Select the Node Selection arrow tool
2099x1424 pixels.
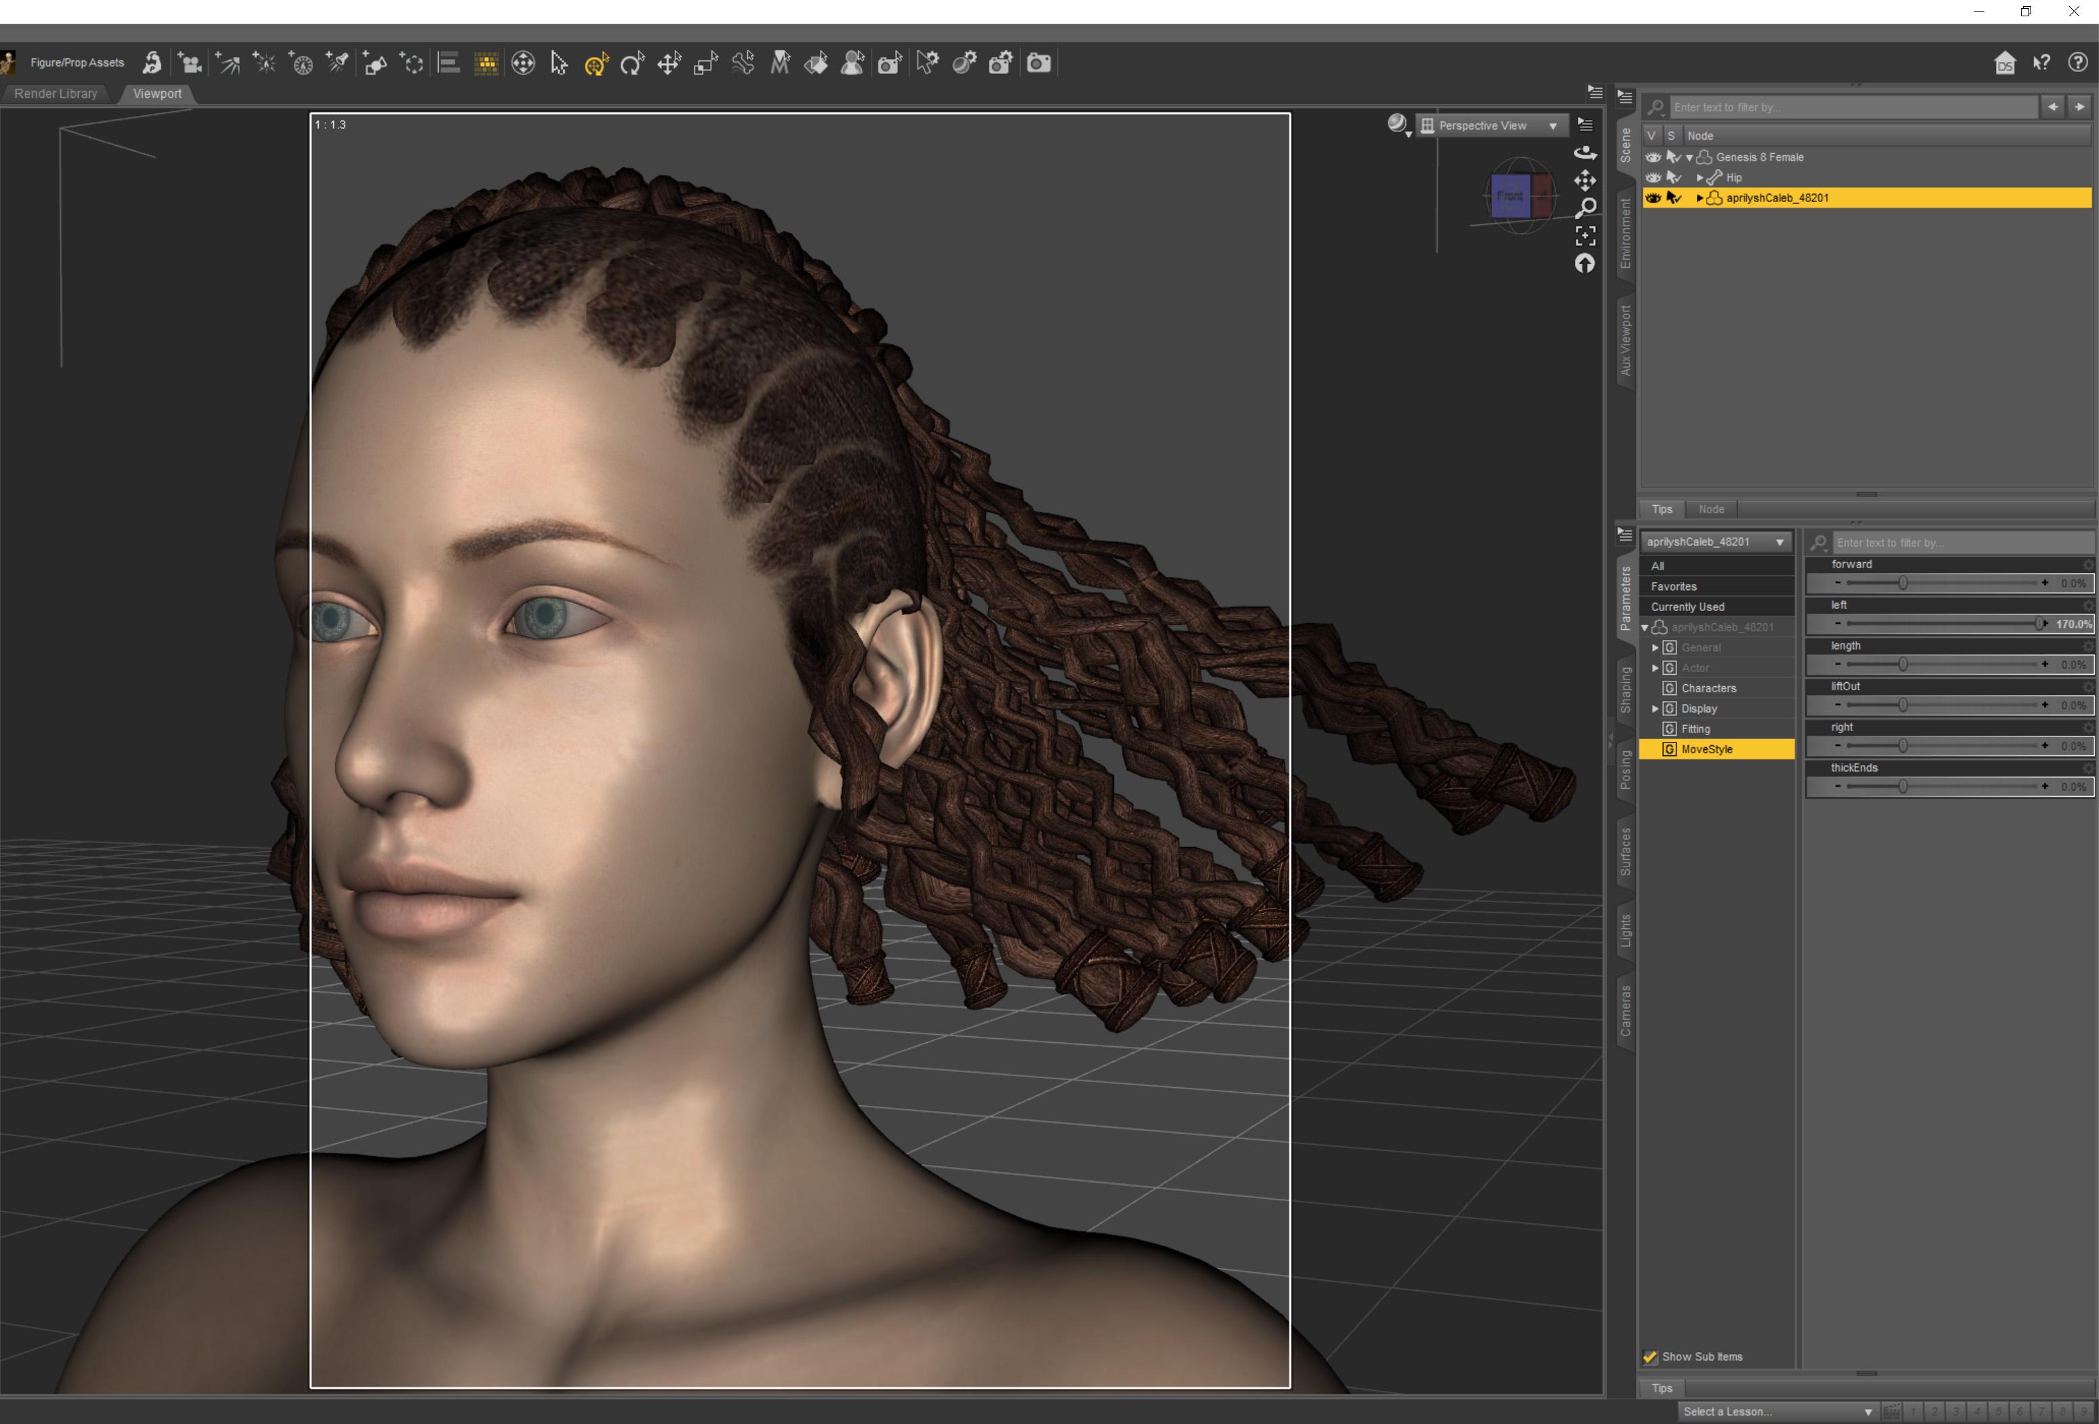coord(559,63)
